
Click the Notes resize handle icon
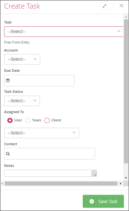94,173
